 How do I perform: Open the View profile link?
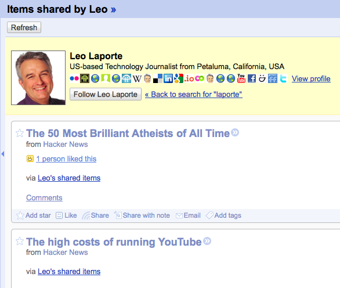[311, 78]
